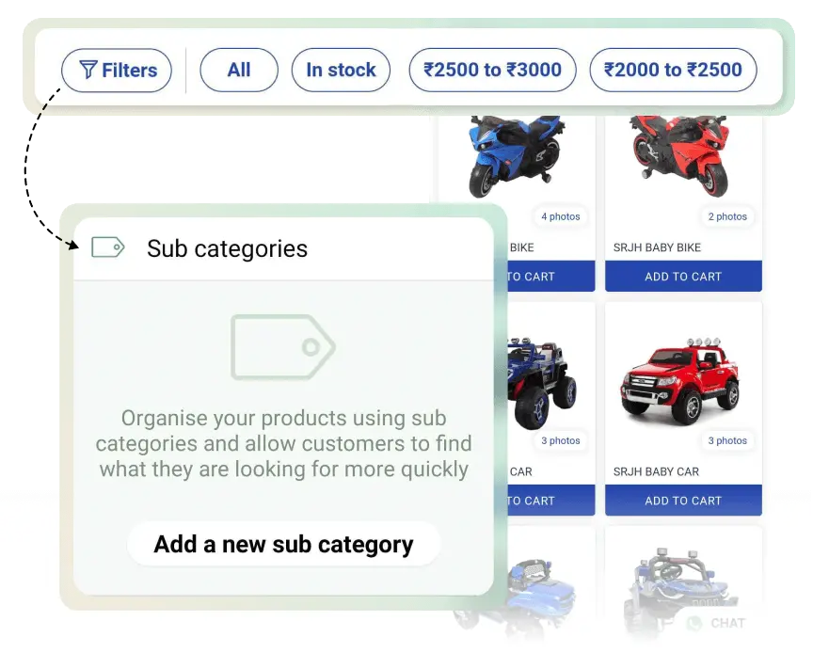Open the red pickup baby car image
The width and height of the screenshot is (813, 669).
pos(679,381)
